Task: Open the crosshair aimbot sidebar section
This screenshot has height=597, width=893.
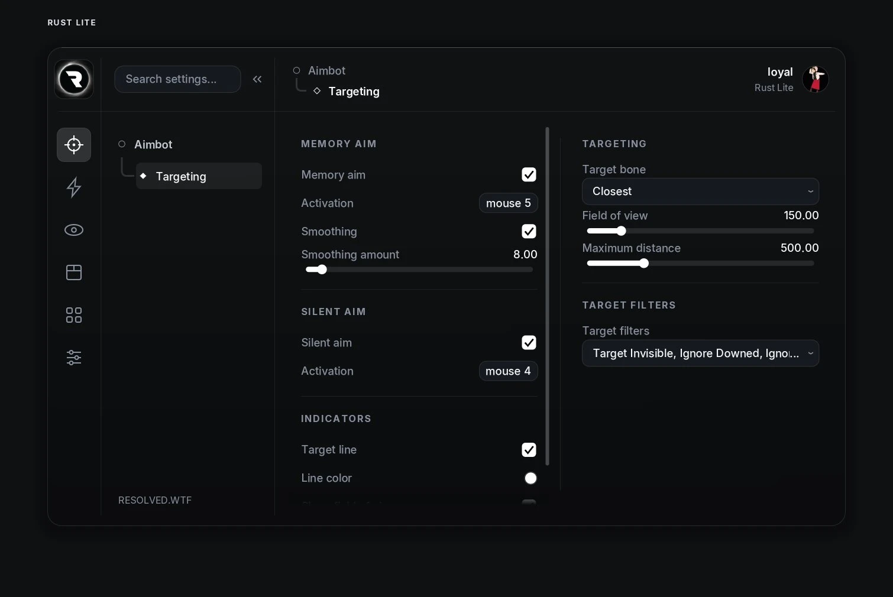Action: click(74, 145)
